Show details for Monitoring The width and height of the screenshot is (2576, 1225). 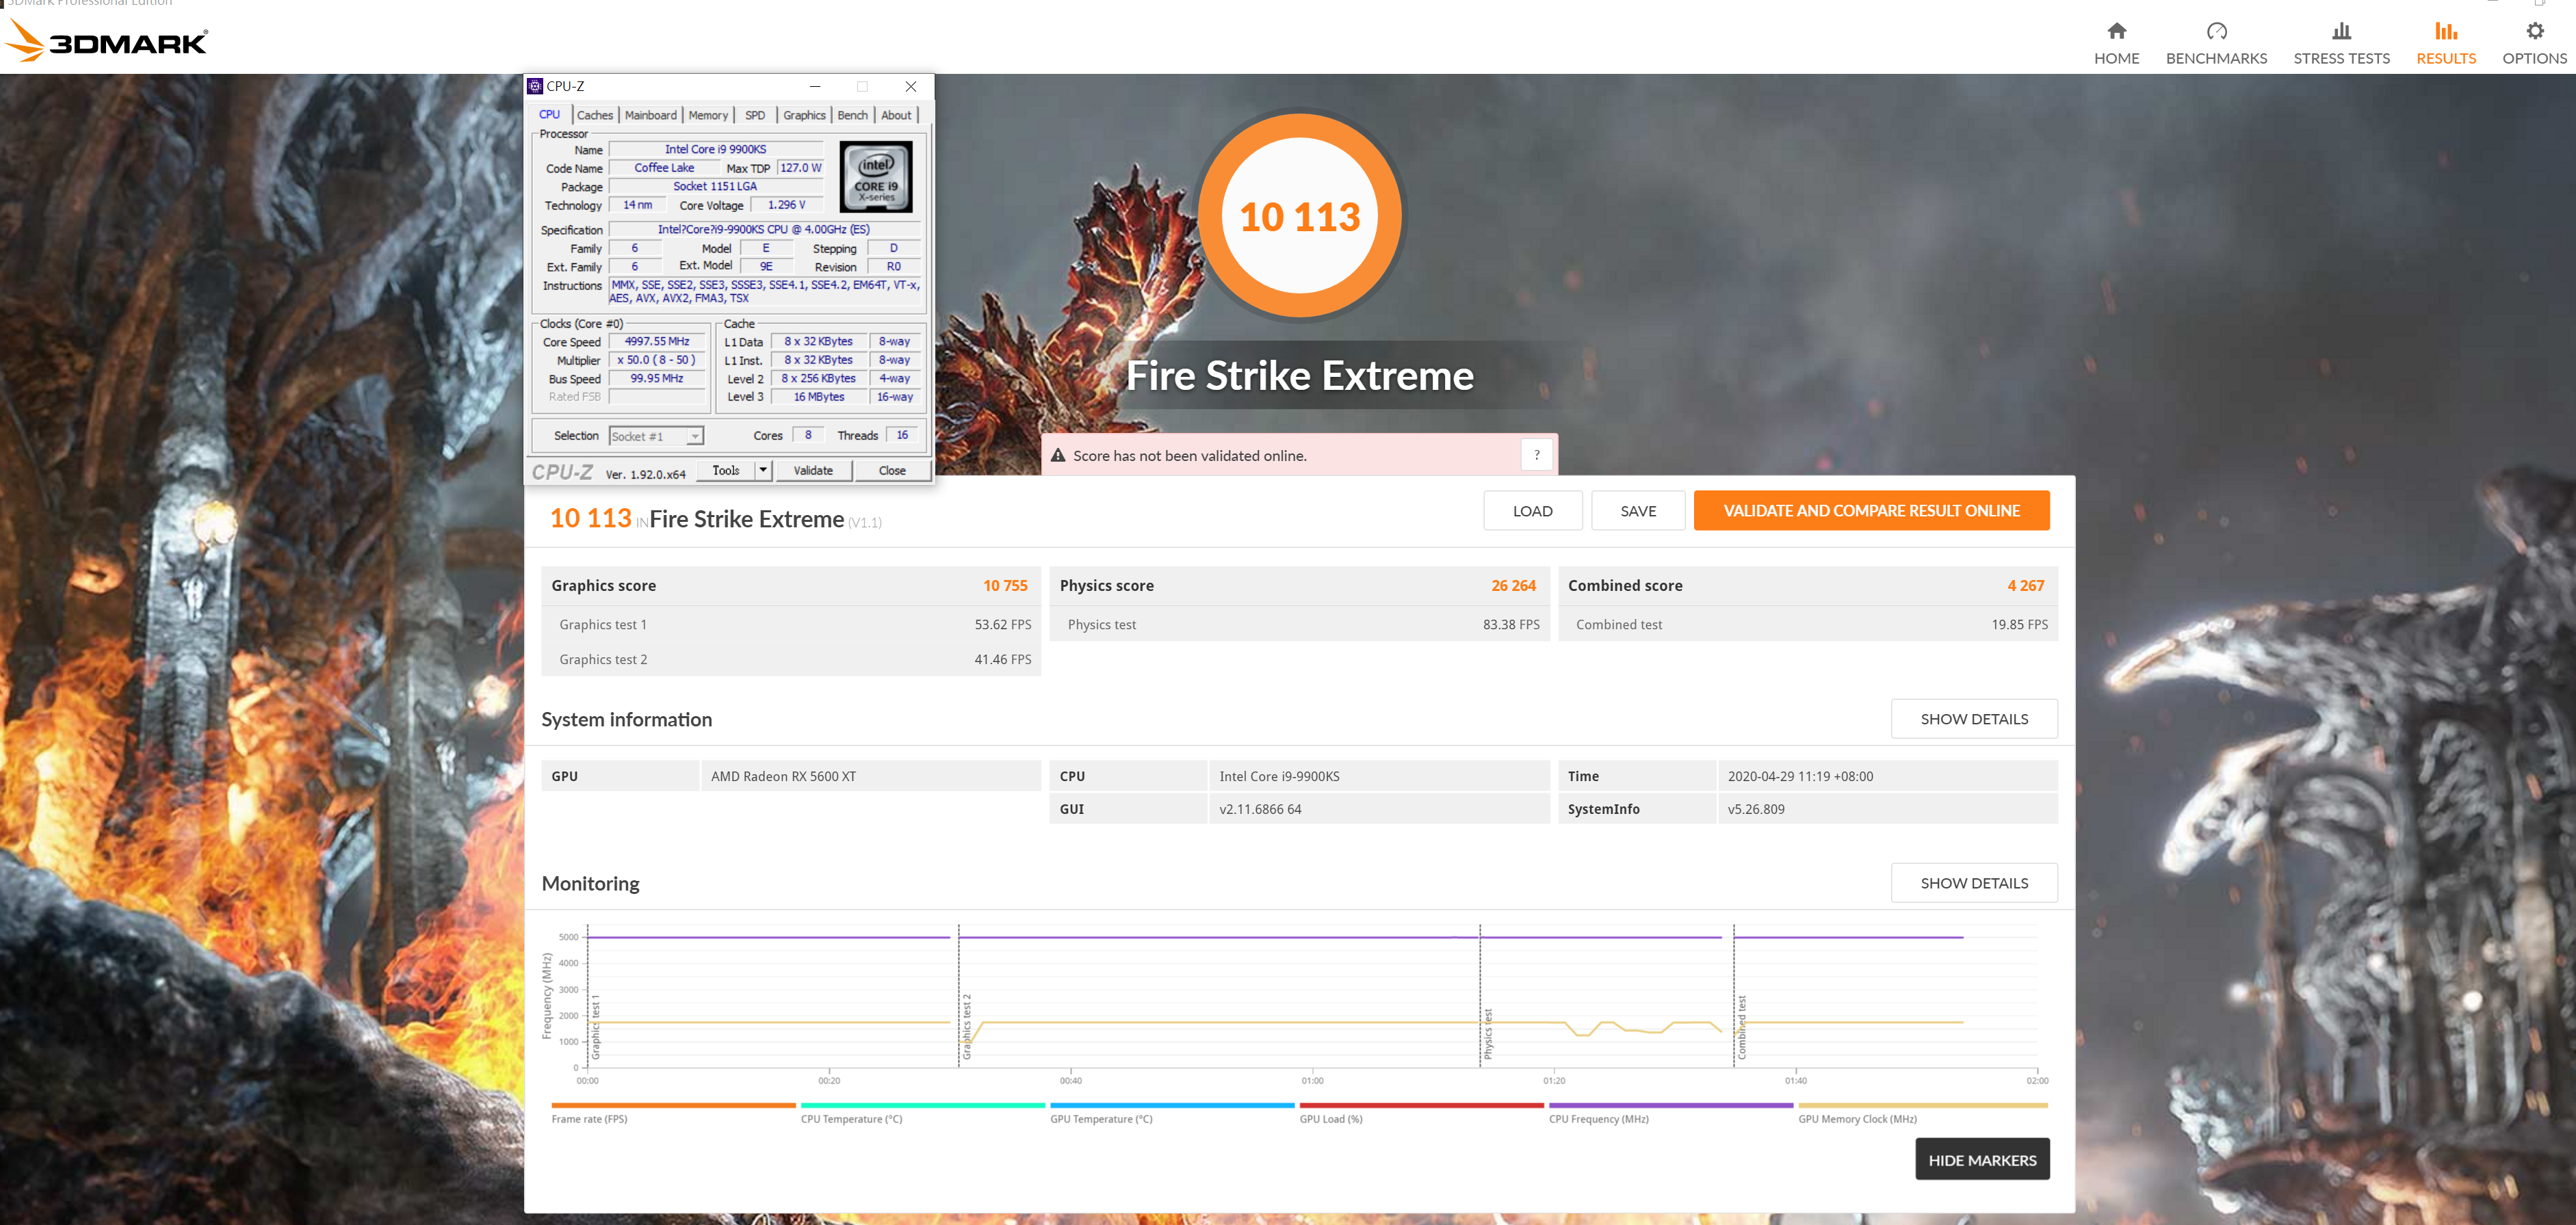1974,883
